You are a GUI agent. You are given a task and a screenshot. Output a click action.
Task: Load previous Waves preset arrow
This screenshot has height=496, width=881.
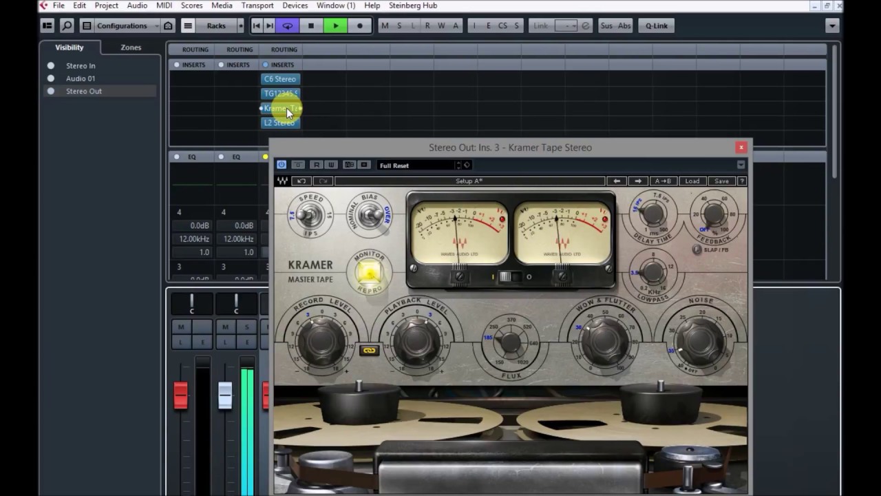tap(617, 181)
